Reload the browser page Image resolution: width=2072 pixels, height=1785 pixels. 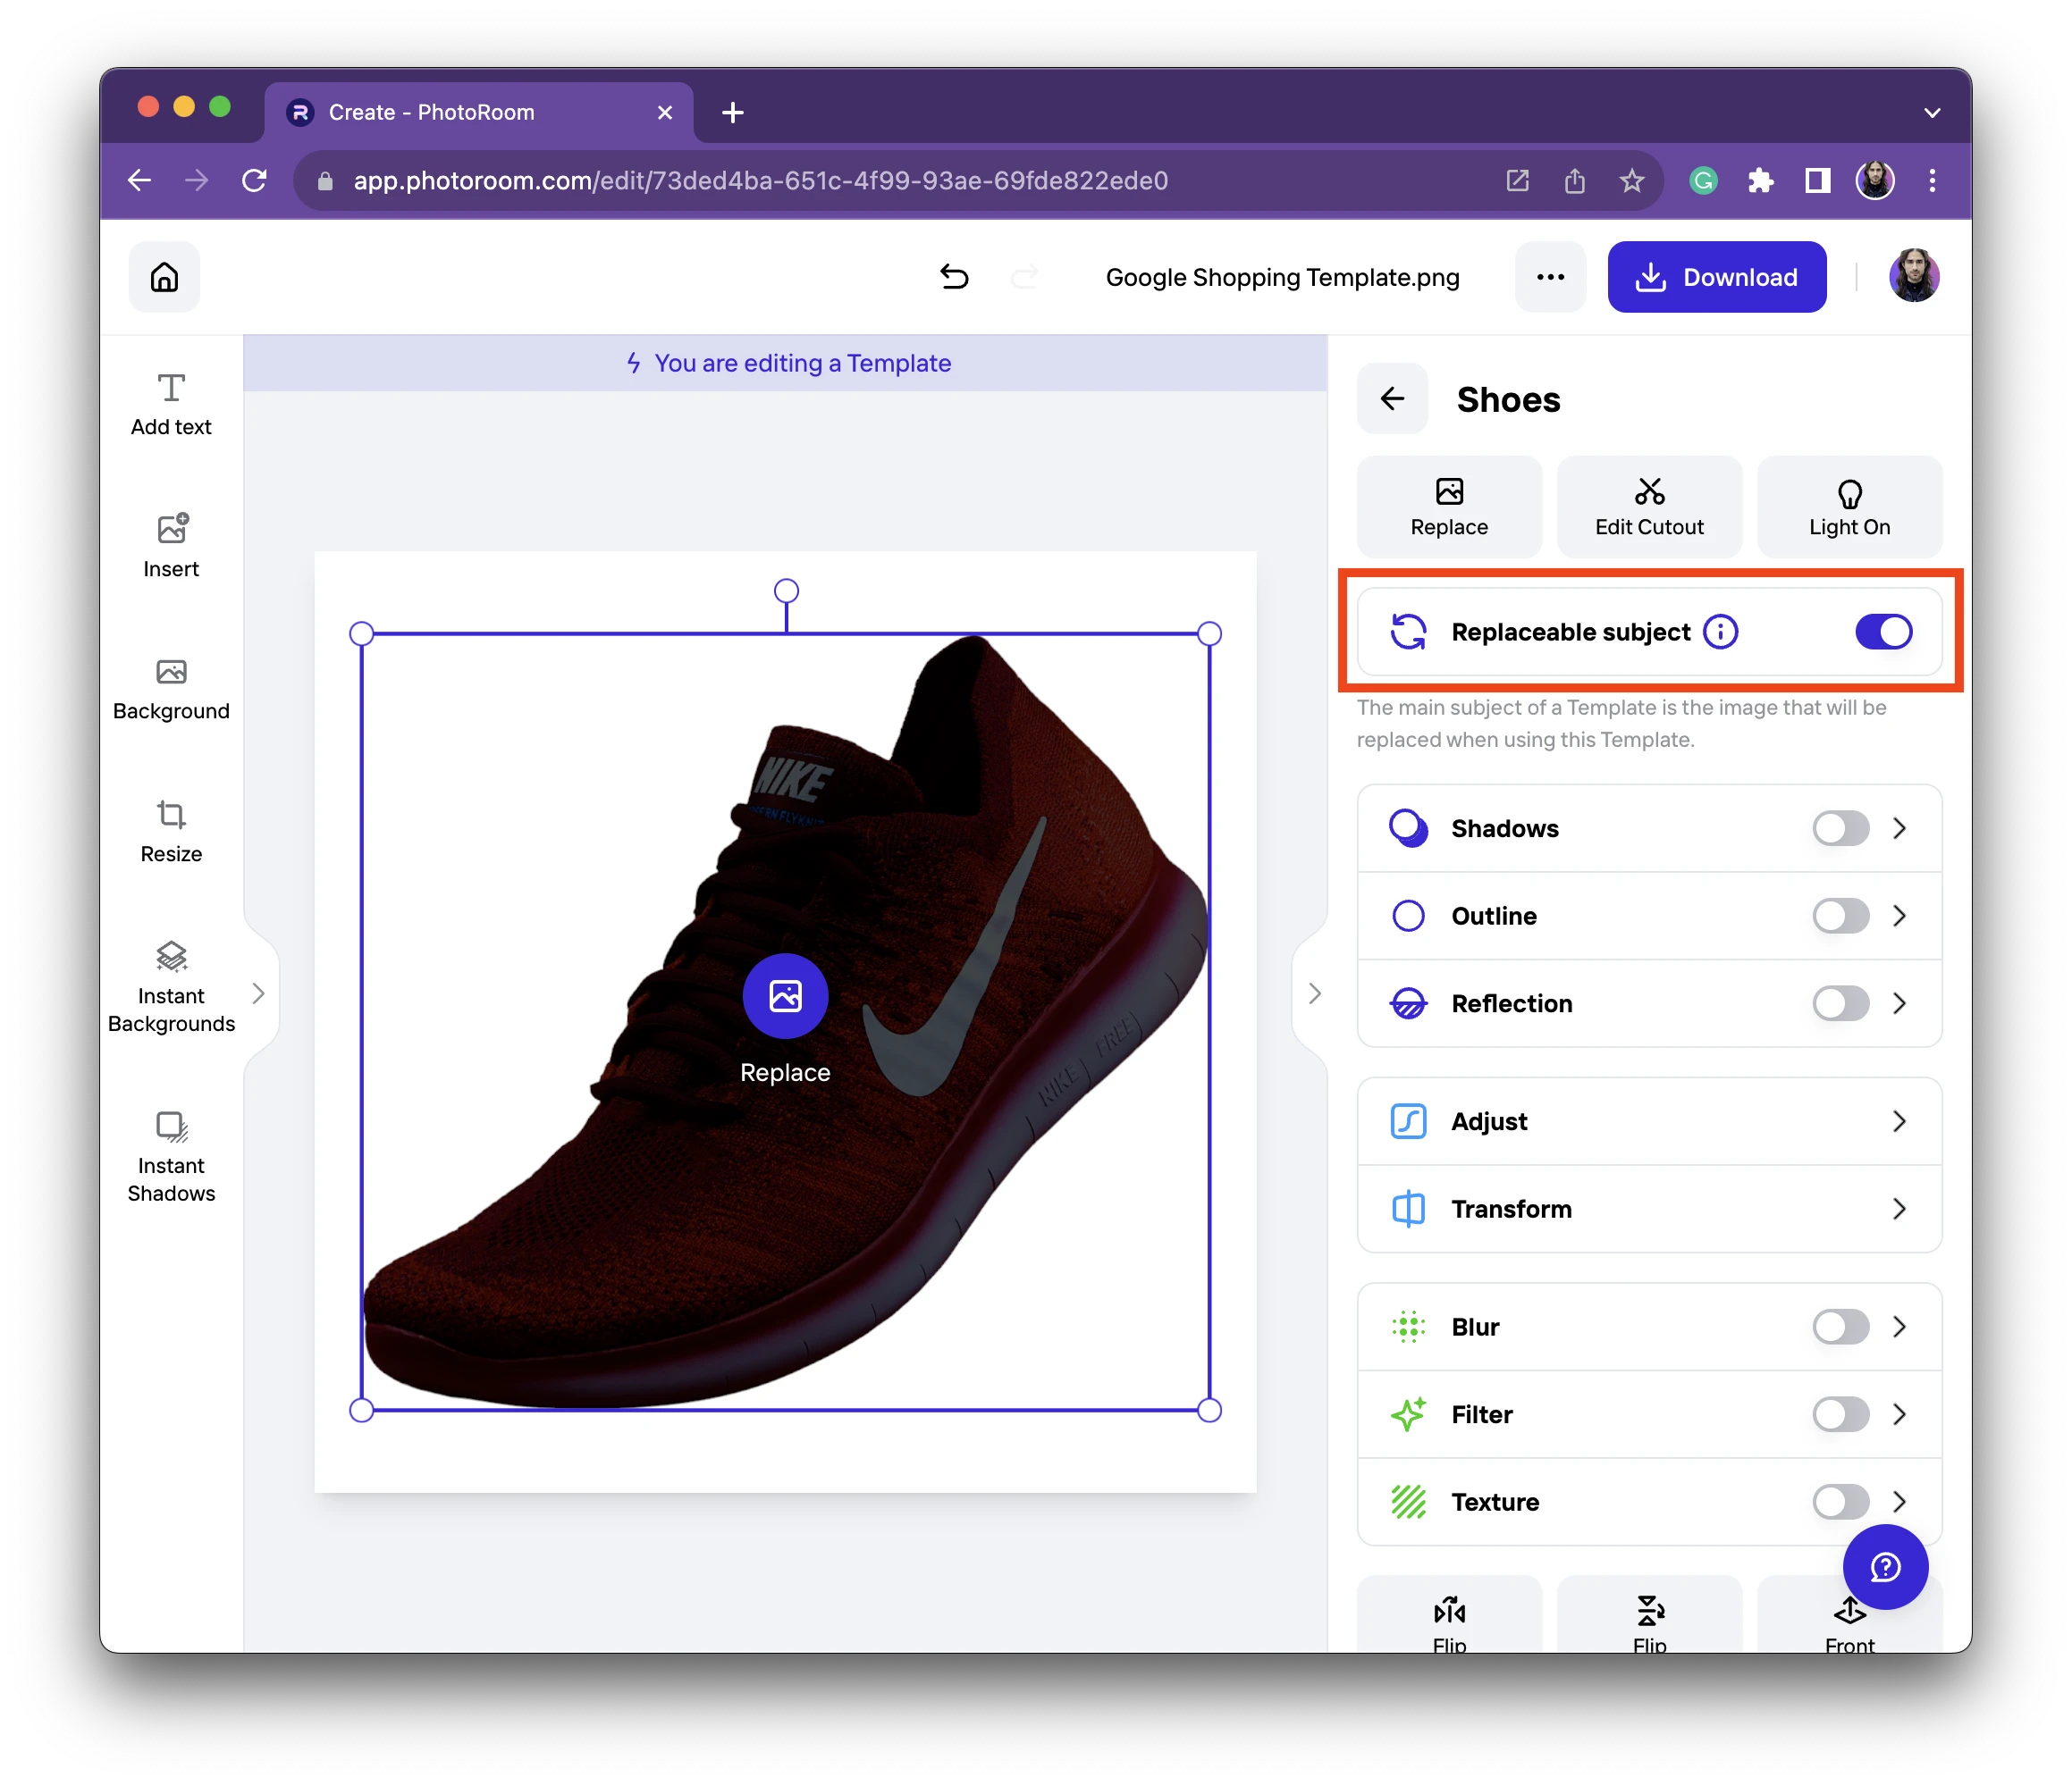click(x=254, y=180)
